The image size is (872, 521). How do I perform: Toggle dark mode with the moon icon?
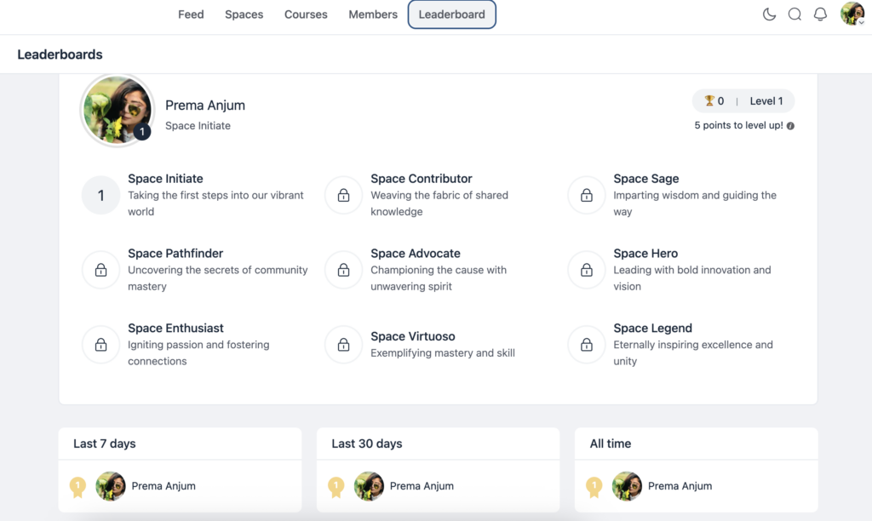(x=769, y=14)
